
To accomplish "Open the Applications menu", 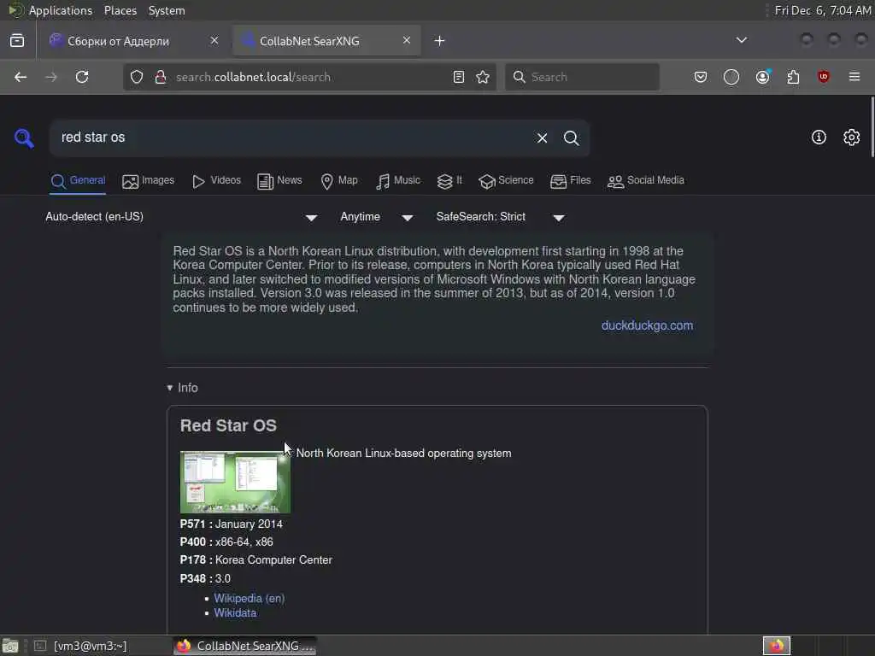I will coord(61,10).
